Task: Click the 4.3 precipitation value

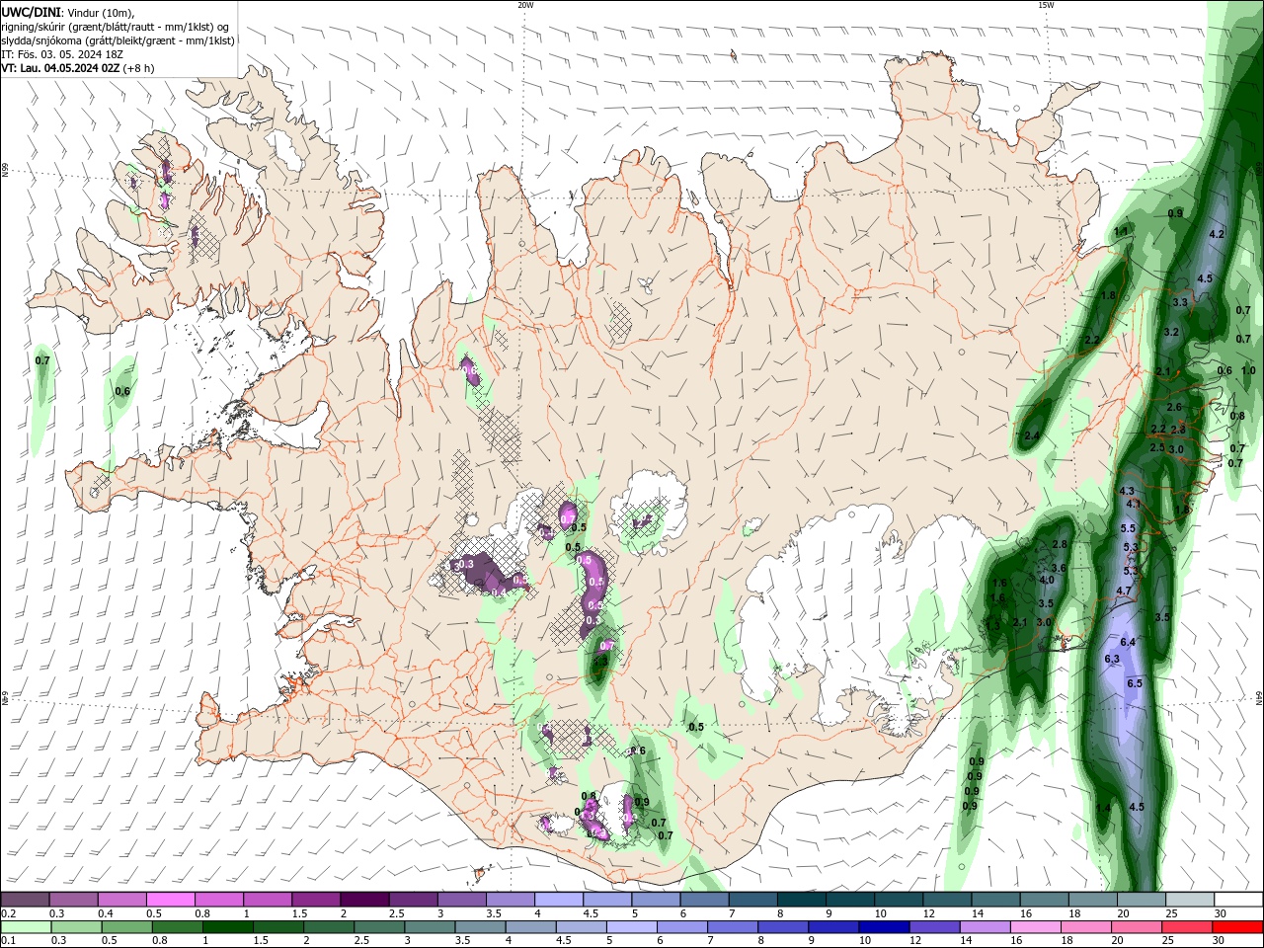Action: [1127, 491]
